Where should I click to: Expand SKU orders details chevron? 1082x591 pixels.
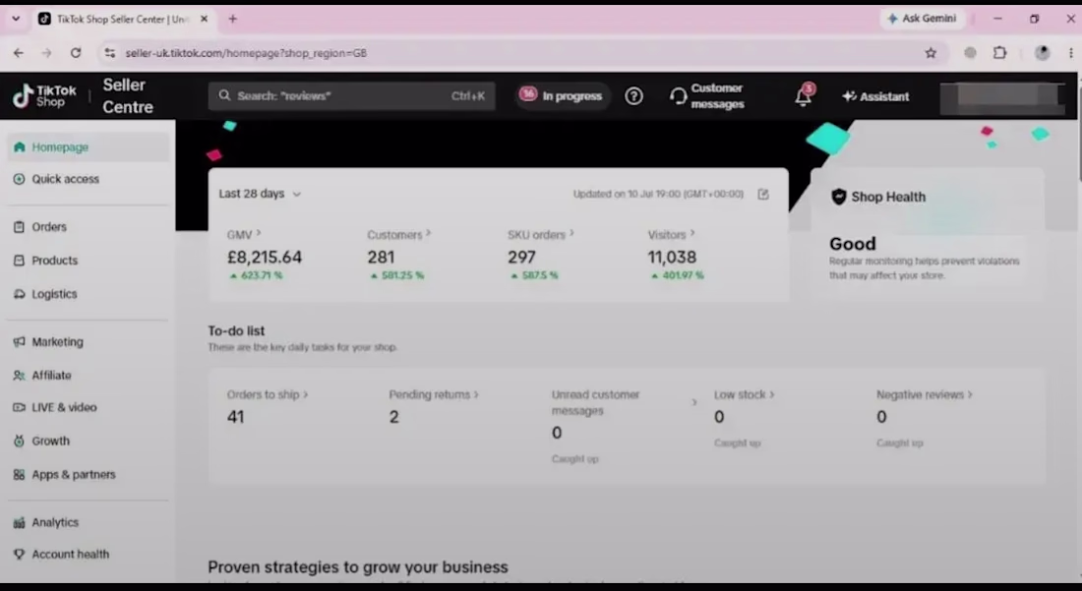coord(571,233)
